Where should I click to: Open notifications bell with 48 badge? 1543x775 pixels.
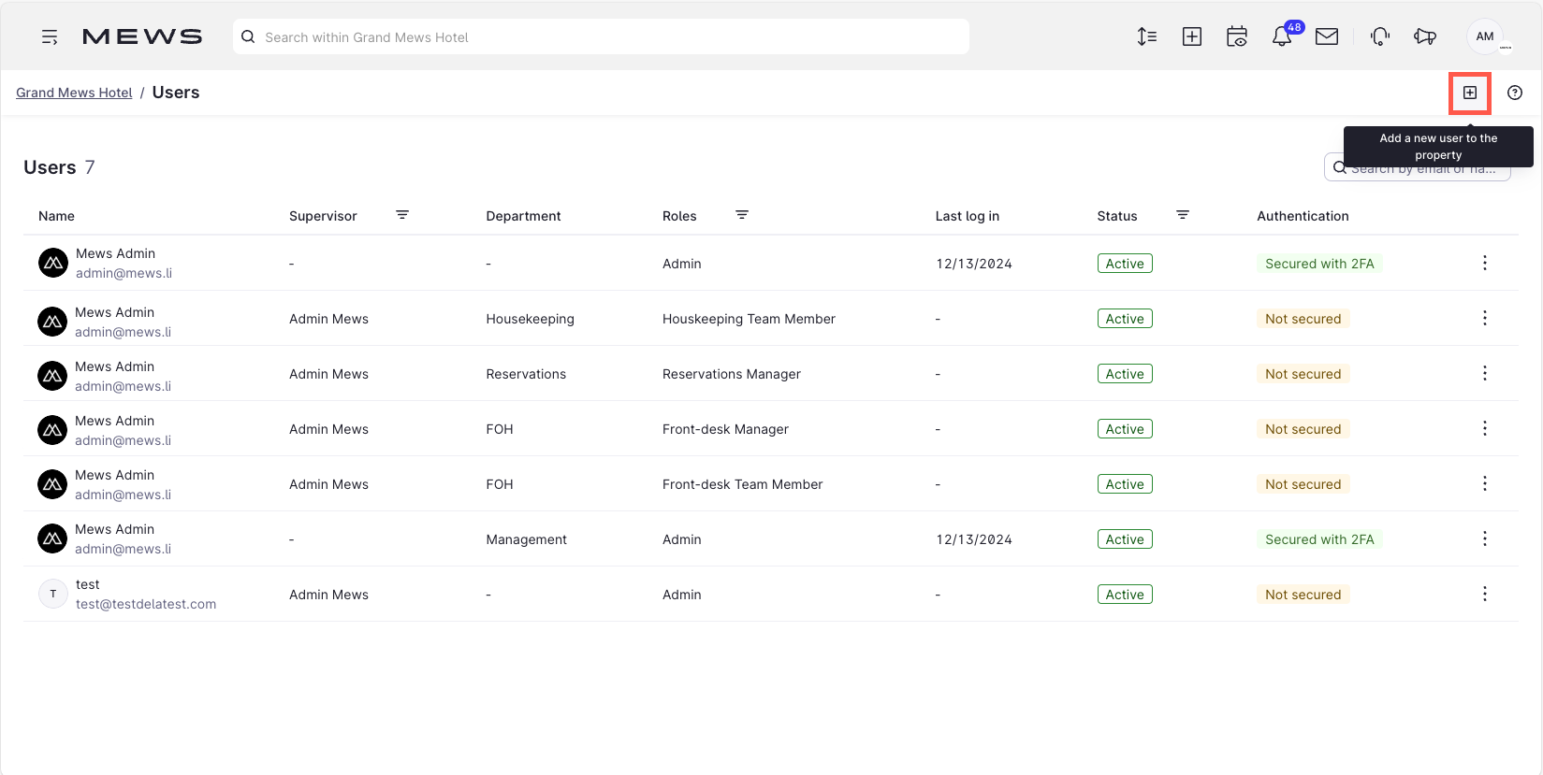tap(1282, 36)
